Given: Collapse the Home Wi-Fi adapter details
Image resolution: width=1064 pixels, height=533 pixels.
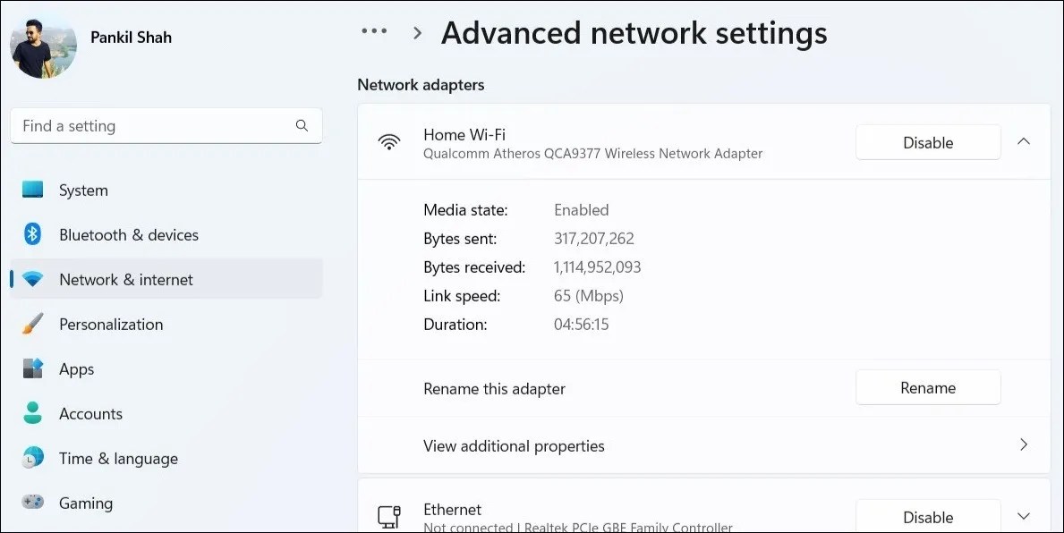Looking at the screenshot, I should (1023, 140).
